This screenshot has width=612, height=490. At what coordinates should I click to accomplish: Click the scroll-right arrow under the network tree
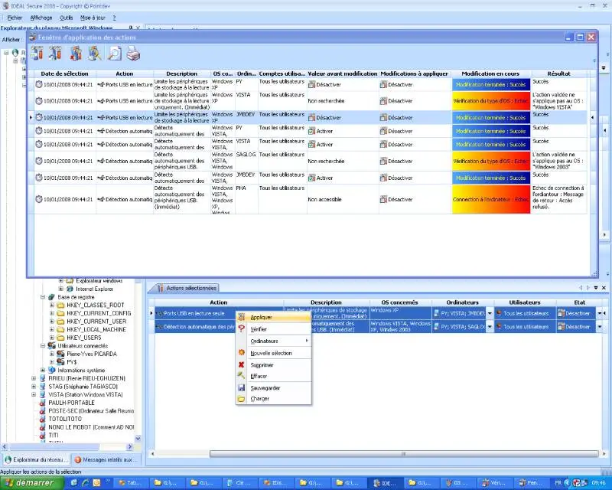coord(130,446)
